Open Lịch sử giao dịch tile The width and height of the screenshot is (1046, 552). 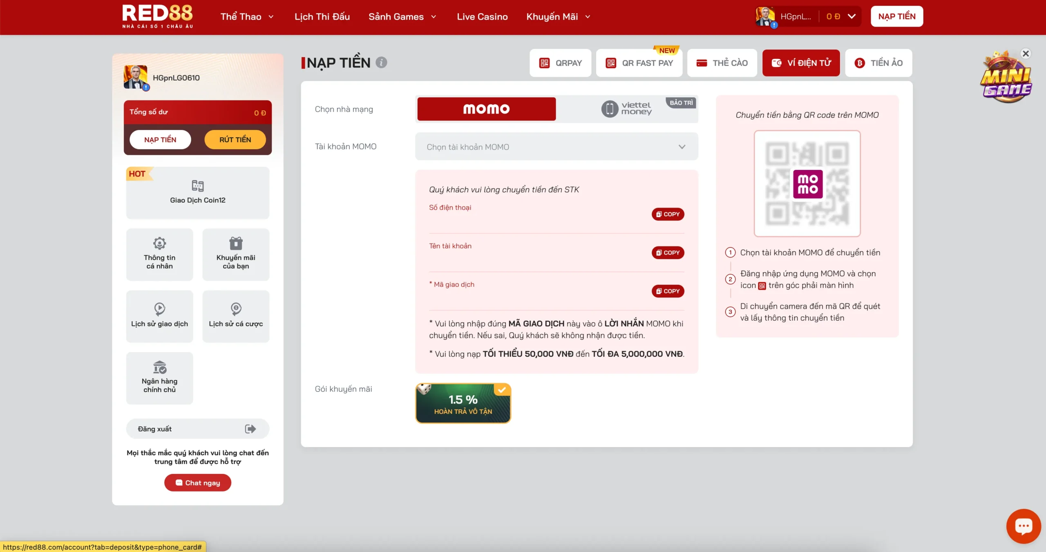click(159, 316)
